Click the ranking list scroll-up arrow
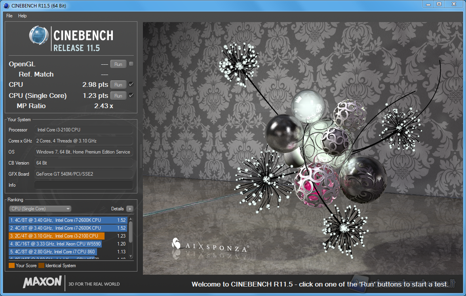The image size is (466, 296). [x=131, y=219]
